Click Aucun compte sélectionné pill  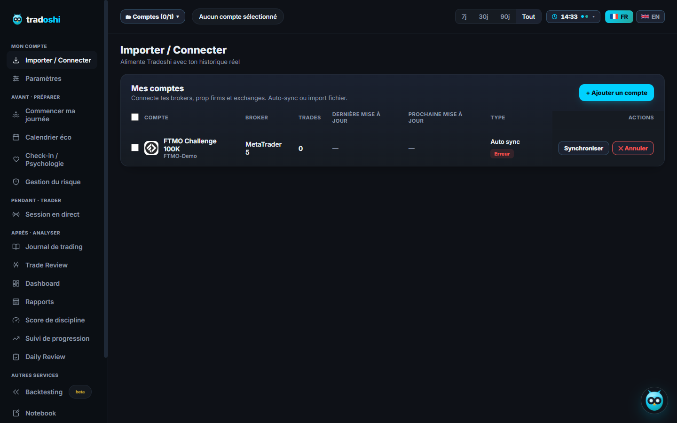pos(238,16)
